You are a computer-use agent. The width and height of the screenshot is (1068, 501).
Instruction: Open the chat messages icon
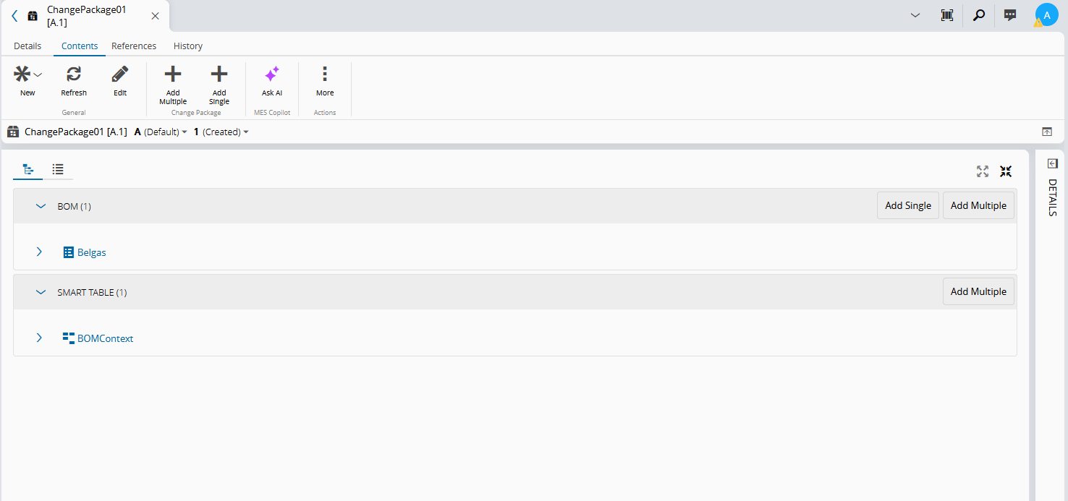click(x=1011, y=15)
